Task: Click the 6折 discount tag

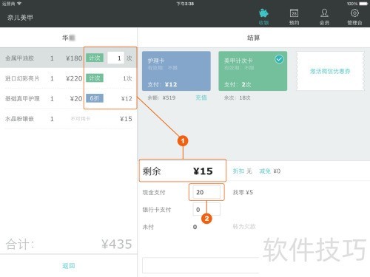Action: (x=95, y=98)
